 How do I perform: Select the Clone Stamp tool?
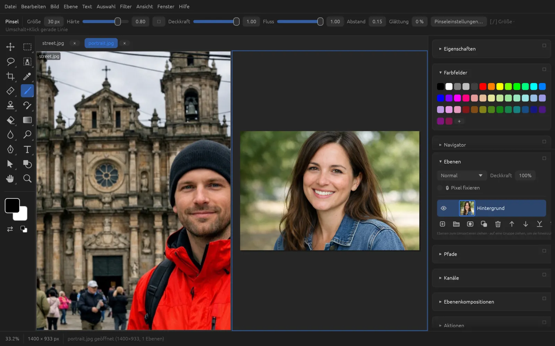(10, 105)
